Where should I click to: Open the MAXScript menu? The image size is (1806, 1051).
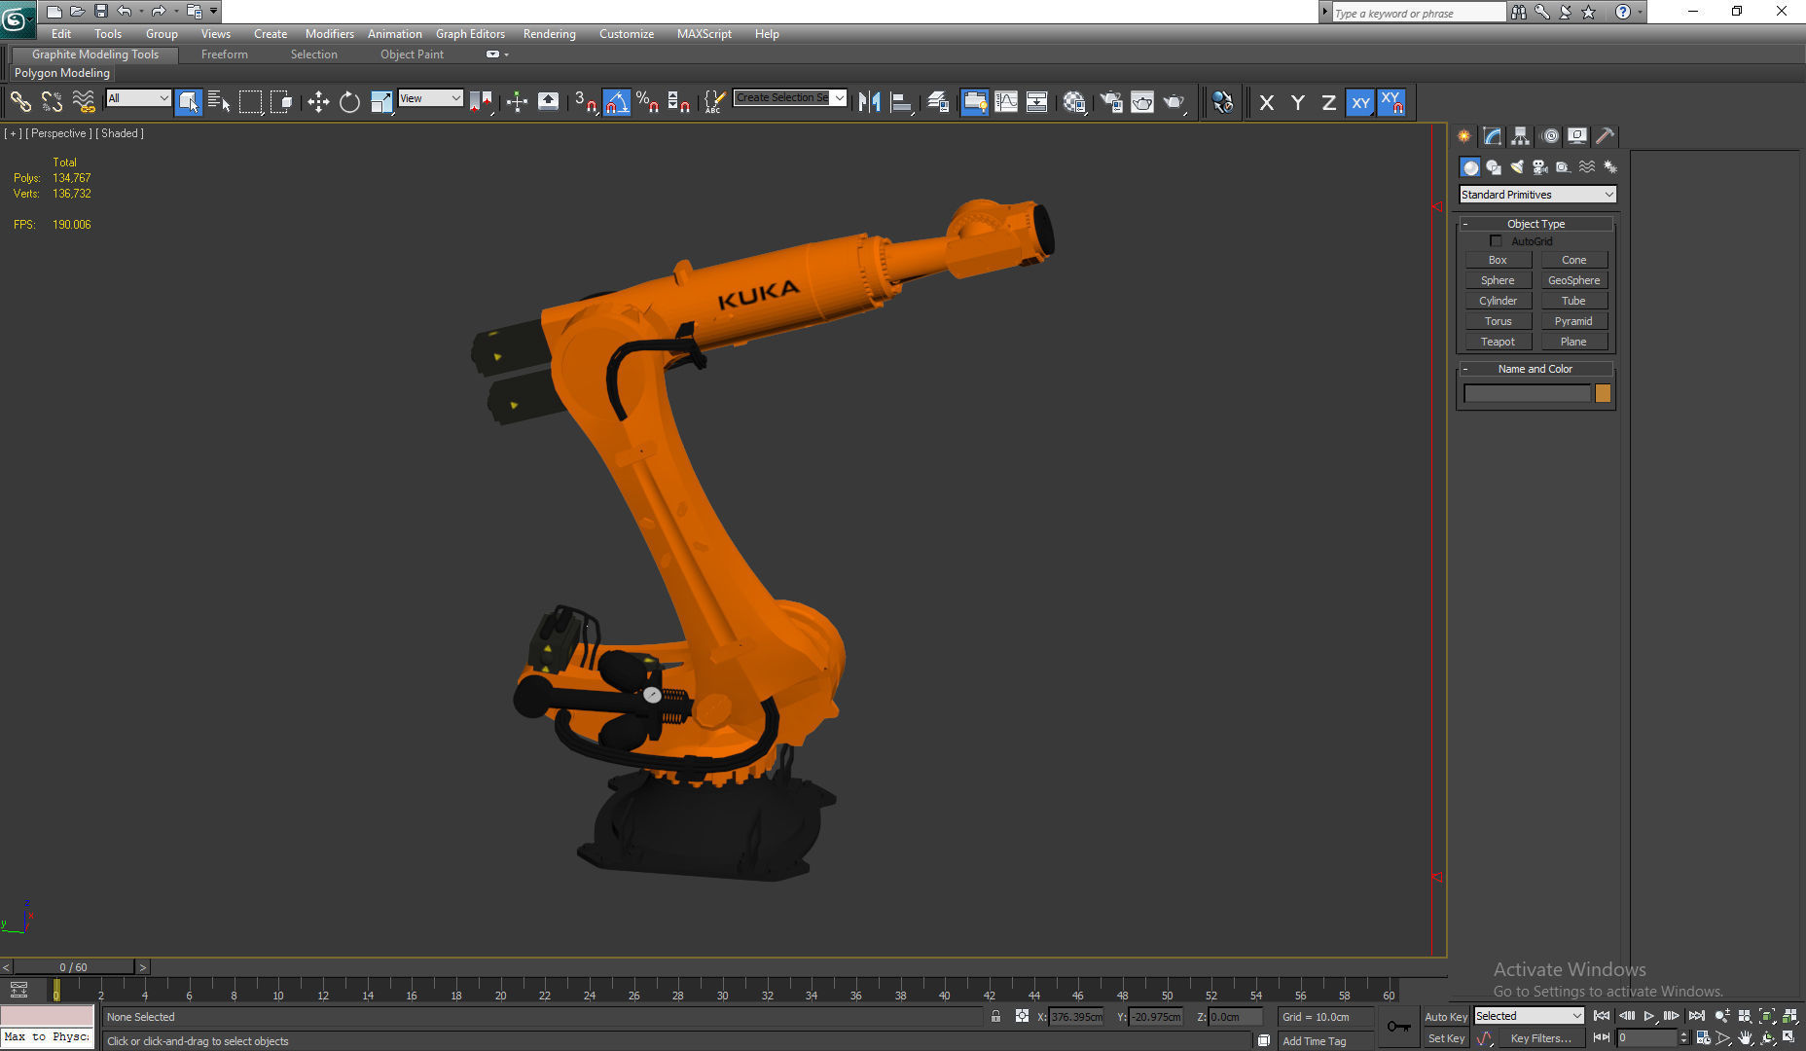704,33
